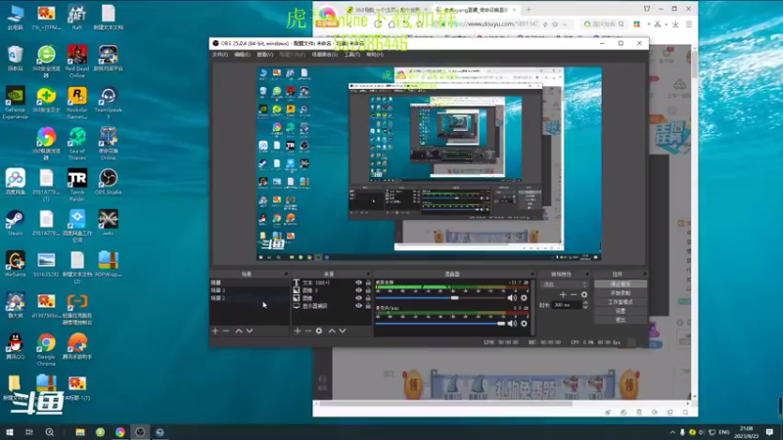Open the 桌面音频 audio settings gear
This screenshot has height=440, width=783.
click(524, 298)
